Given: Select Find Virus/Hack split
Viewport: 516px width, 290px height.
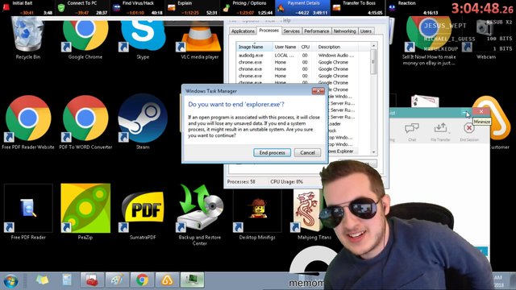Looking at the screenshot, I should [x=137, y=8].
